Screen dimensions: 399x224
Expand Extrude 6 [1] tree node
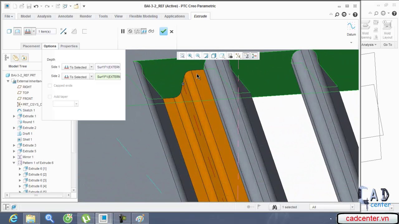pos(20,169)
